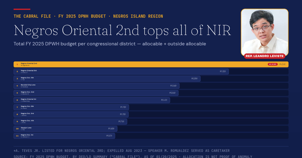Click the representative name "G. Valmayor Jr."

click(25, 137)
